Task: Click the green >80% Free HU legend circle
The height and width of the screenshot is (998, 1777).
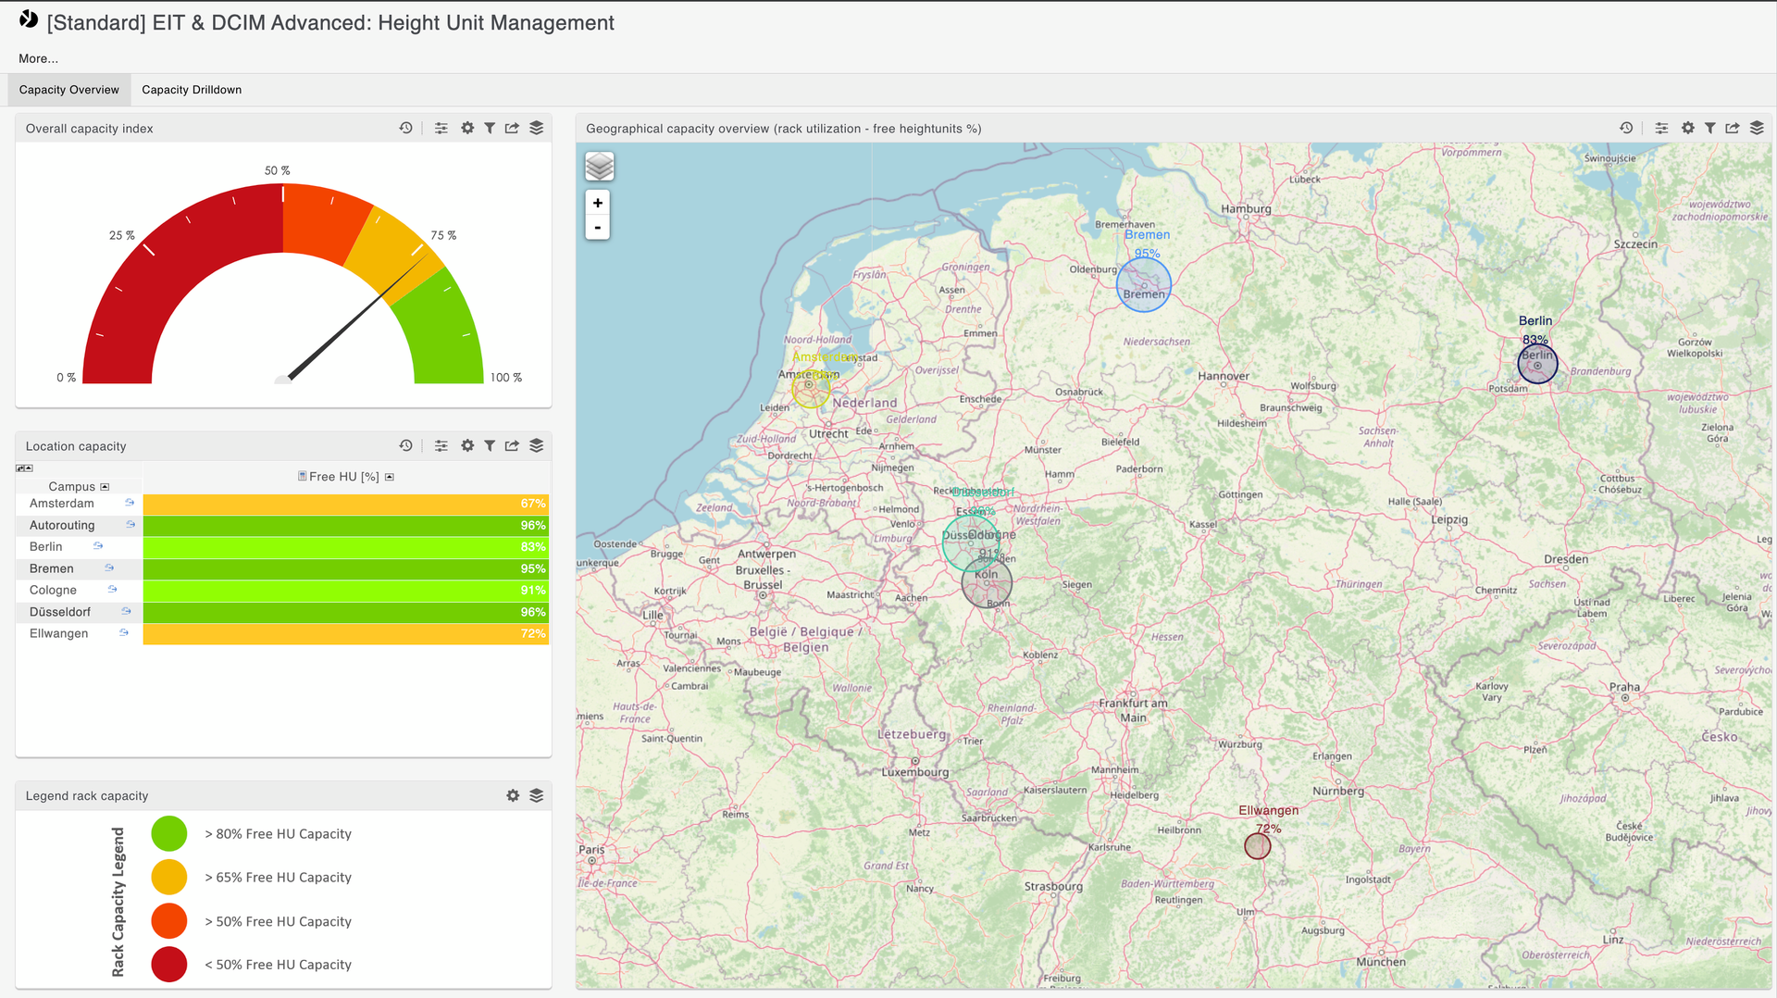Action: click(x=169, y=833)
